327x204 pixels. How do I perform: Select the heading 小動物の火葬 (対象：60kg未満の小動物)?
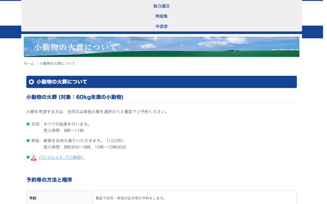tap(75, 97)
